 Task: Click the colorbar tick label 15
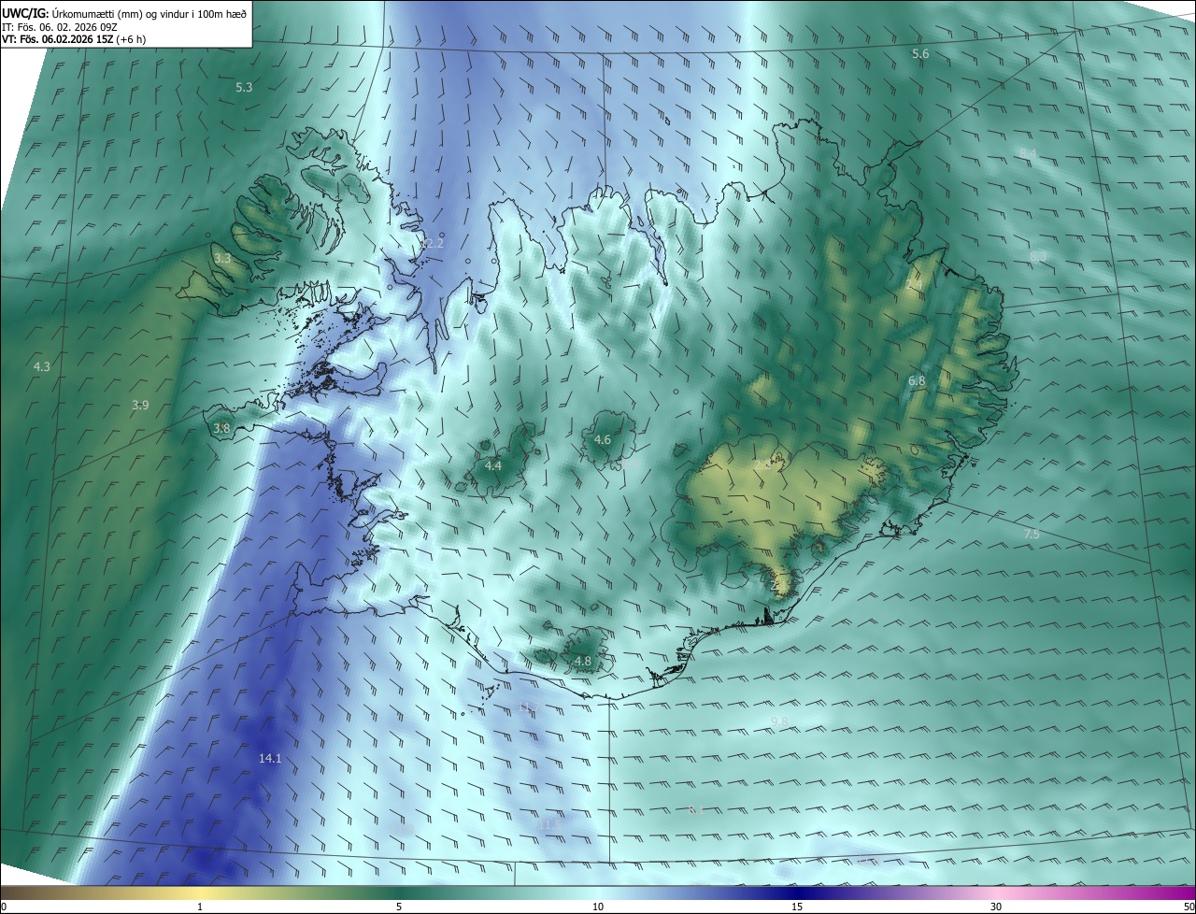[797, 907]
